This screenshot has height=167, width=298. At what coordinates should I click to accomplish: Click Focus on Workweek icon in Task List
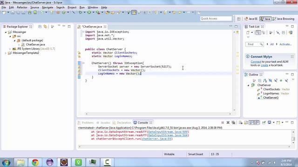tap(271, 32)
